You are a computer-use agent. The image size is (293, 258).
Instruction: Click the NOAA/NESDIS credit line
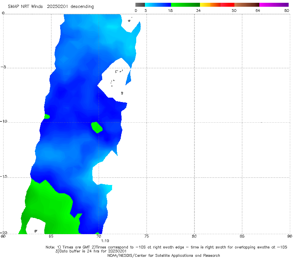tap(164, 256)
